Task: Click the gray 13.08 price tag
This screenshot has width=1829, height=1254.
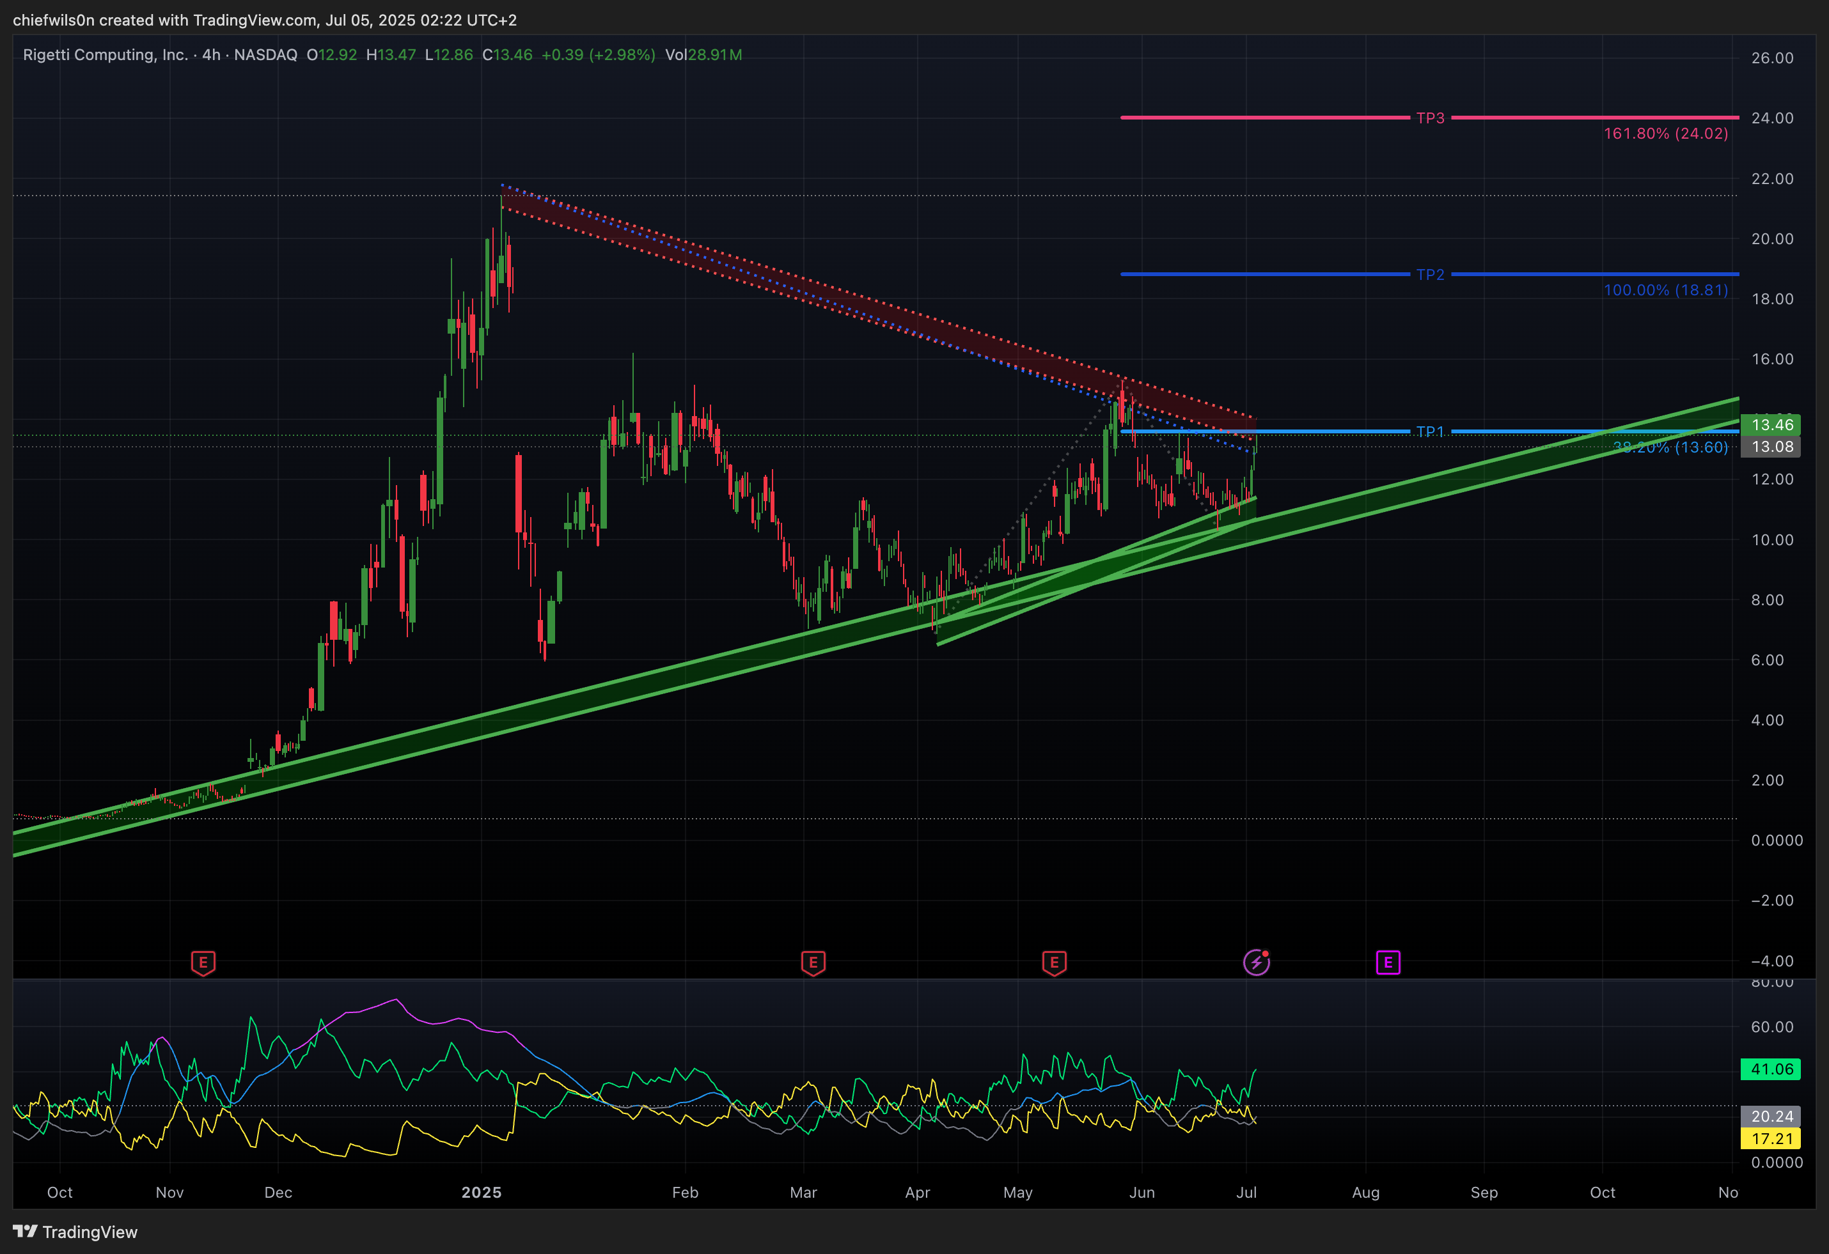Action: [1771, 447]
